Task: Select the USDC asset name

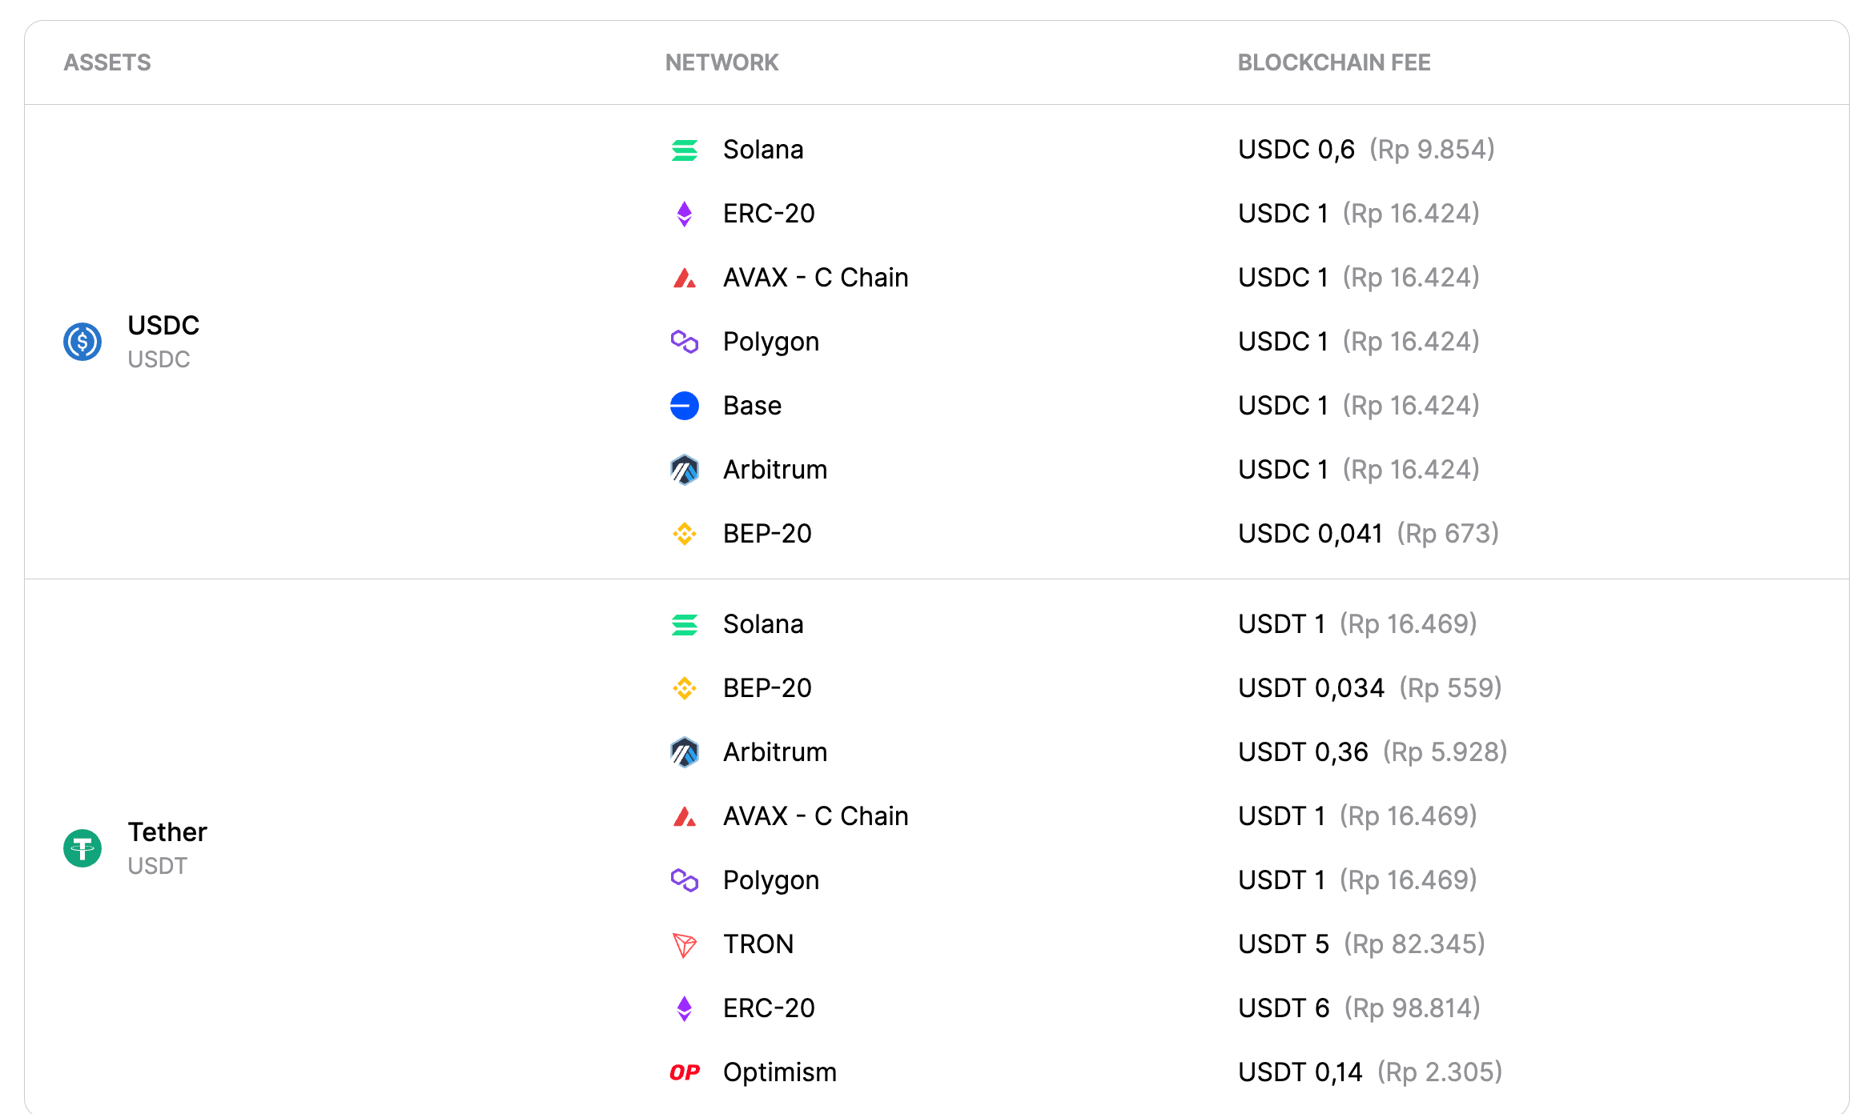Action: pos(163,326)
